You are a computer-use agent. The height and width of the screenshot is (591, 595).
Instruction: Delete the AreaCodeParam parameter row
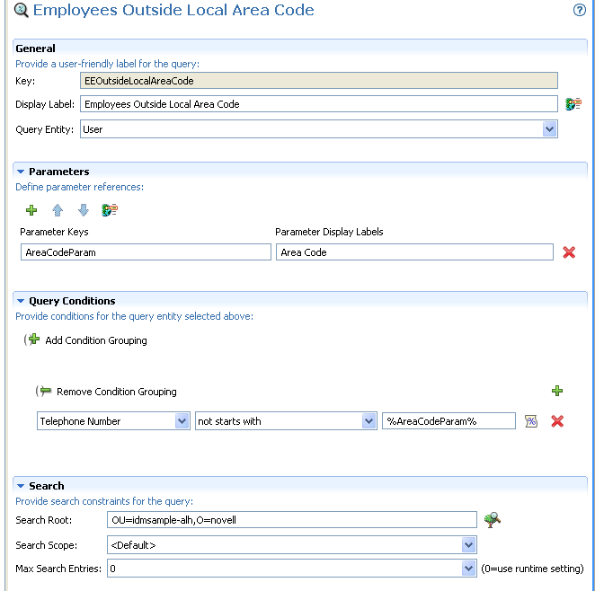pyautogui.click(x=568, y=252)
